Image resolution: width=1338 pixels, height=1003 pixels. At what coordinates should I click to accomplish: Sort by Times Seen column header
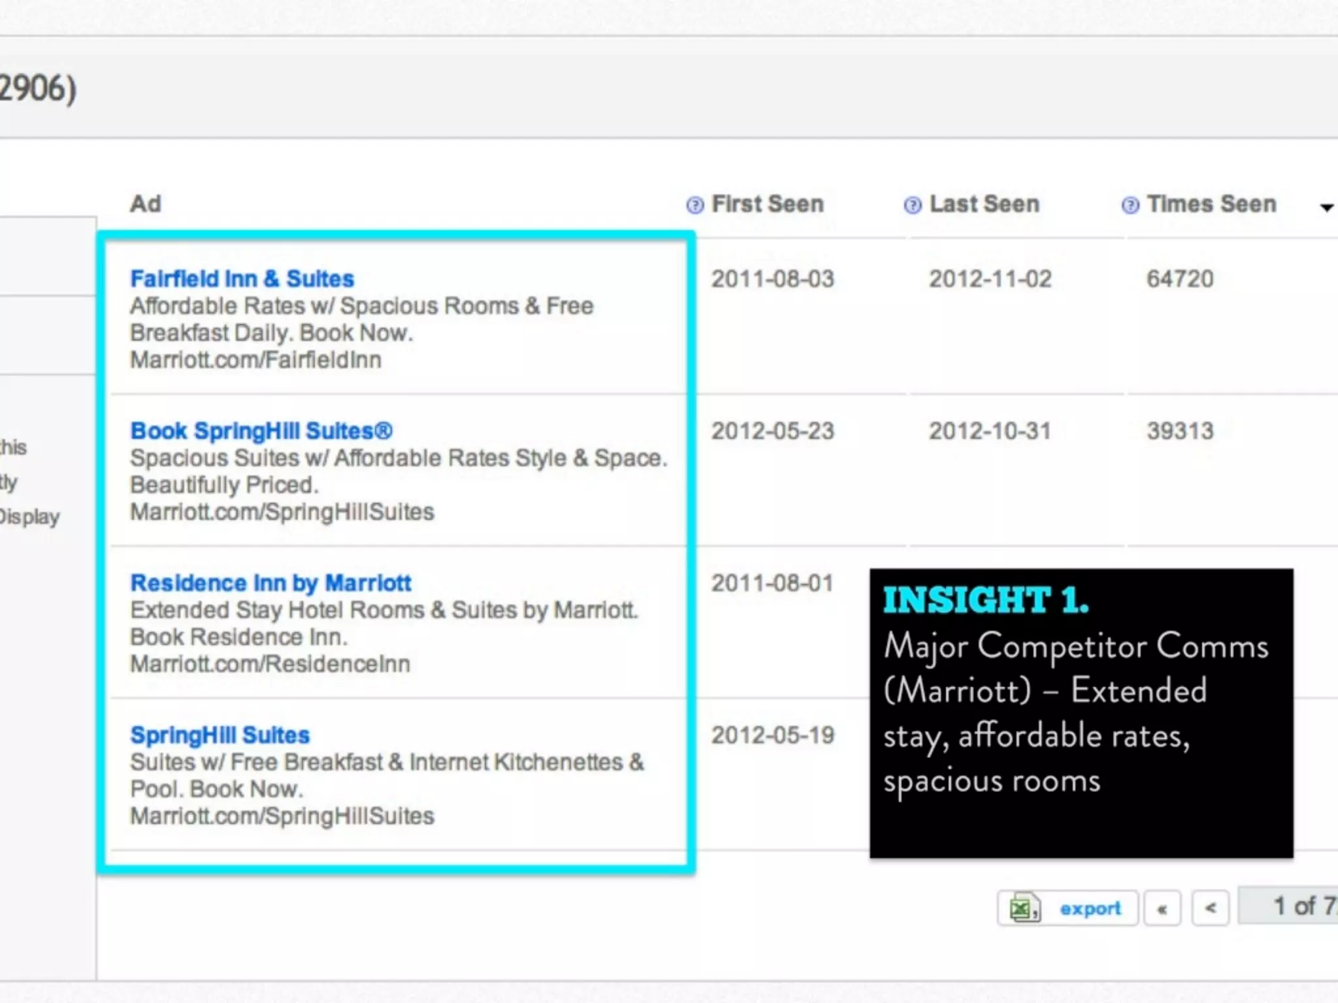tap(1211, 204)
